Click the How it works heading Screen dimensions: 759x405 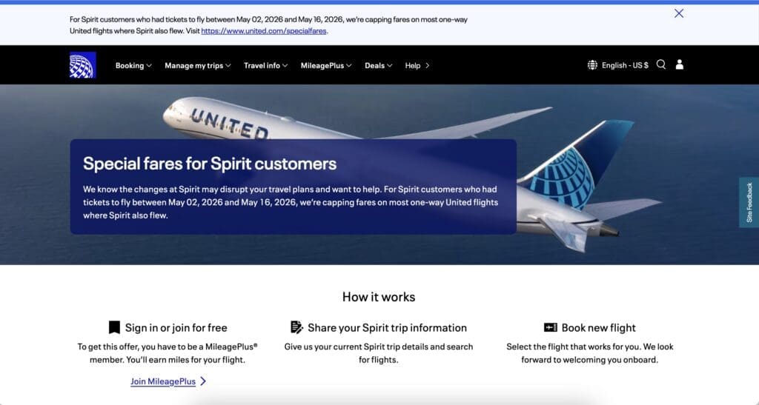(379, 297)
